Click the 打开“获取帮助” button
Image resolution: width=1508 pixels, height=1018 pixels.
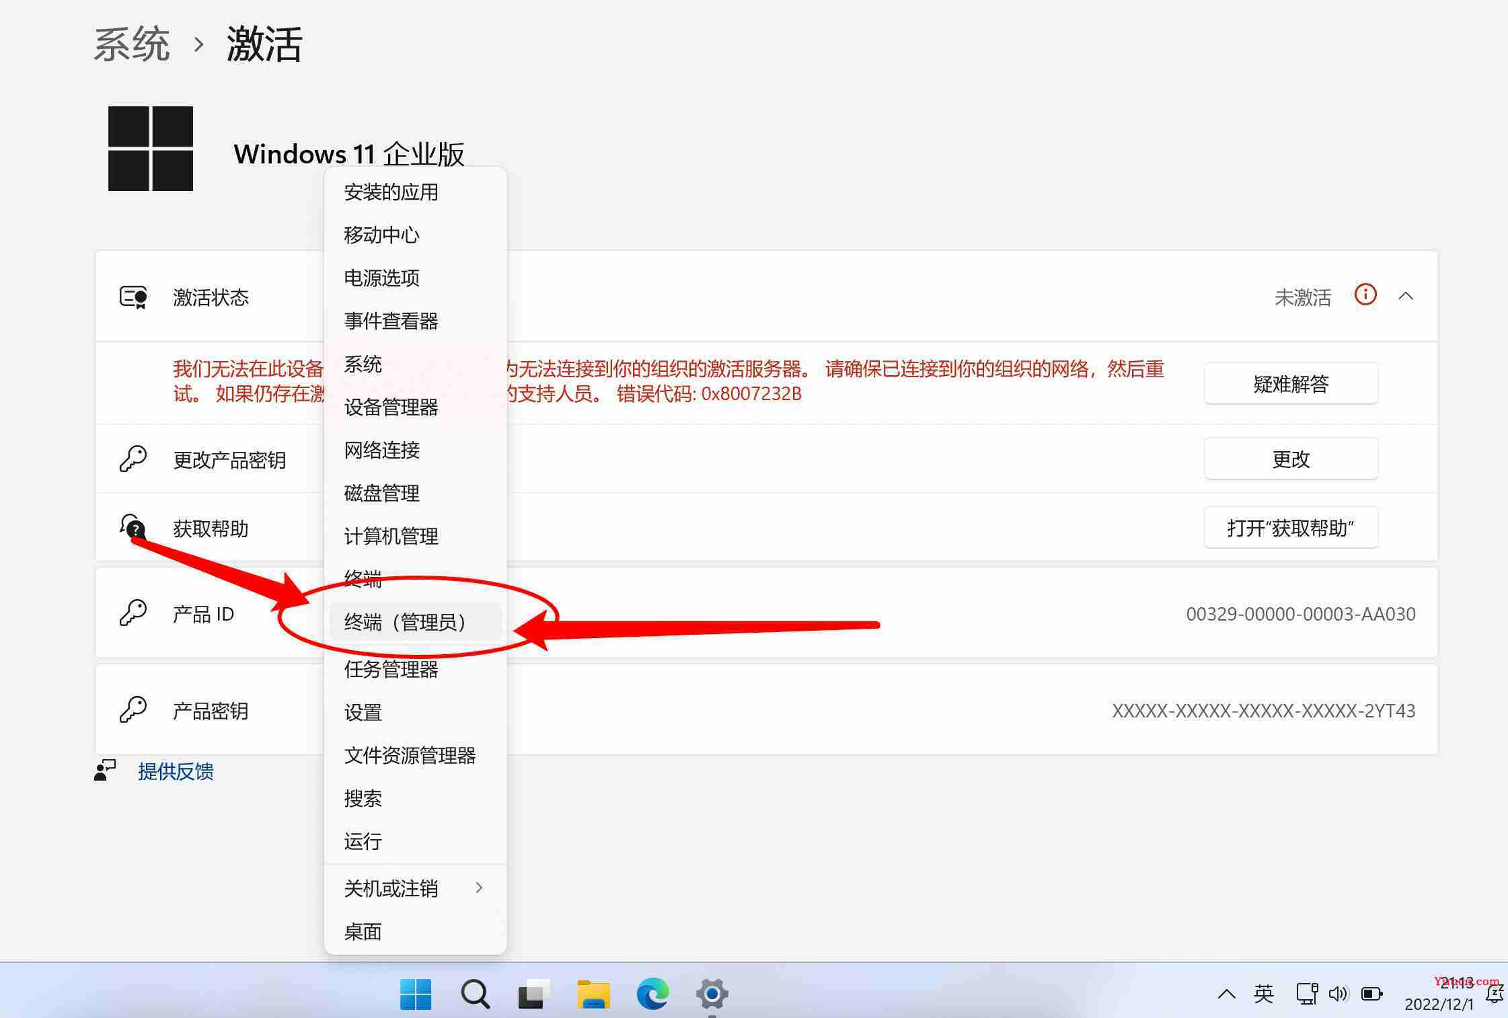pos(1291,527)
